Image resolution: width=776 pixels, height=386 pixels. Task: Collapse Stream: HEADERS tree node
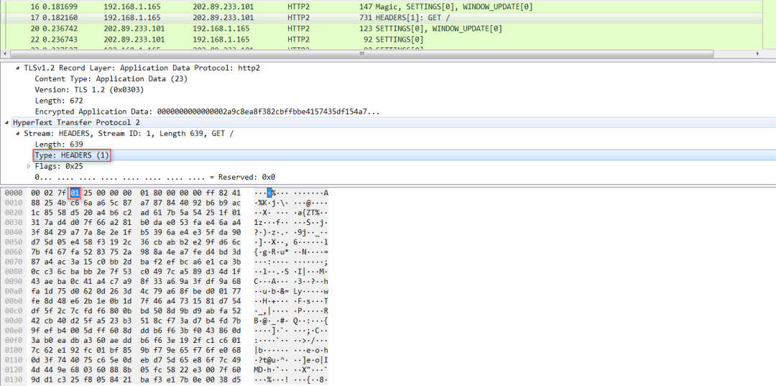18,134
